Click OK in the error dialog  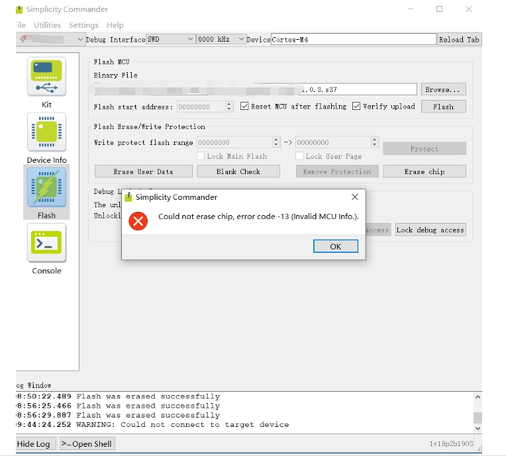(336, 246)
